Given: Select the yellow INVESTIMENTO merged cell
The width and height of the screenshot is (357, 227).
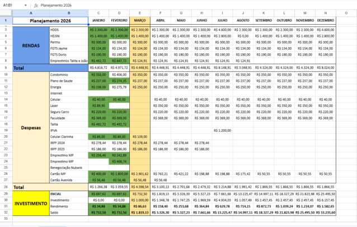Looking at the screenshot, I should (30, 203).
